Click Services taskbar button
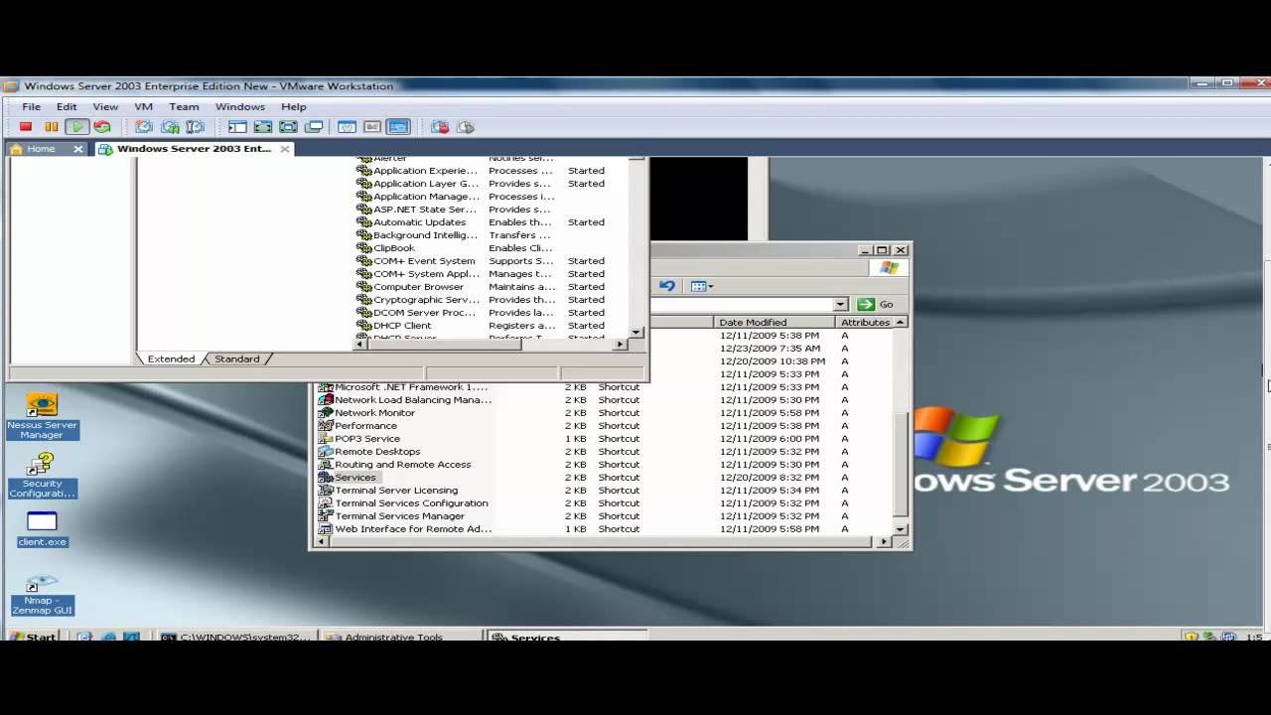Screen dimensions: 1271x715 (568, 636)
